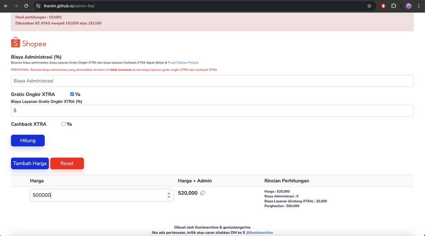Screen dimensions: 425x236
Task: Click the 'Rincian Perhitungan' column header
Action: (287, 181)
